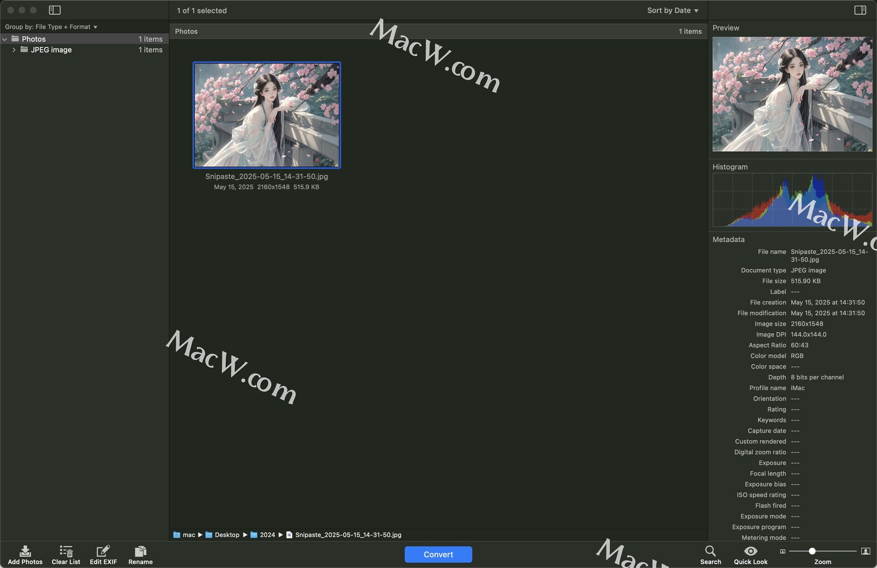Viewport: 877px width, 568px height.
Task: Click the File creation date value
Action: click(x=828, y=303)
